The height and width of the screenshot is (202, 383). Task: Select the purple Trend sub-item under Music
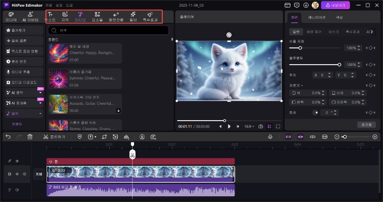click(17, 124)
